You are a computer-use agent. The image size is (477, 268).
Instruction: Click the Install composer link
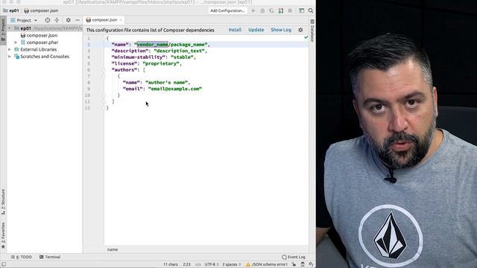(x=235, y=30)
